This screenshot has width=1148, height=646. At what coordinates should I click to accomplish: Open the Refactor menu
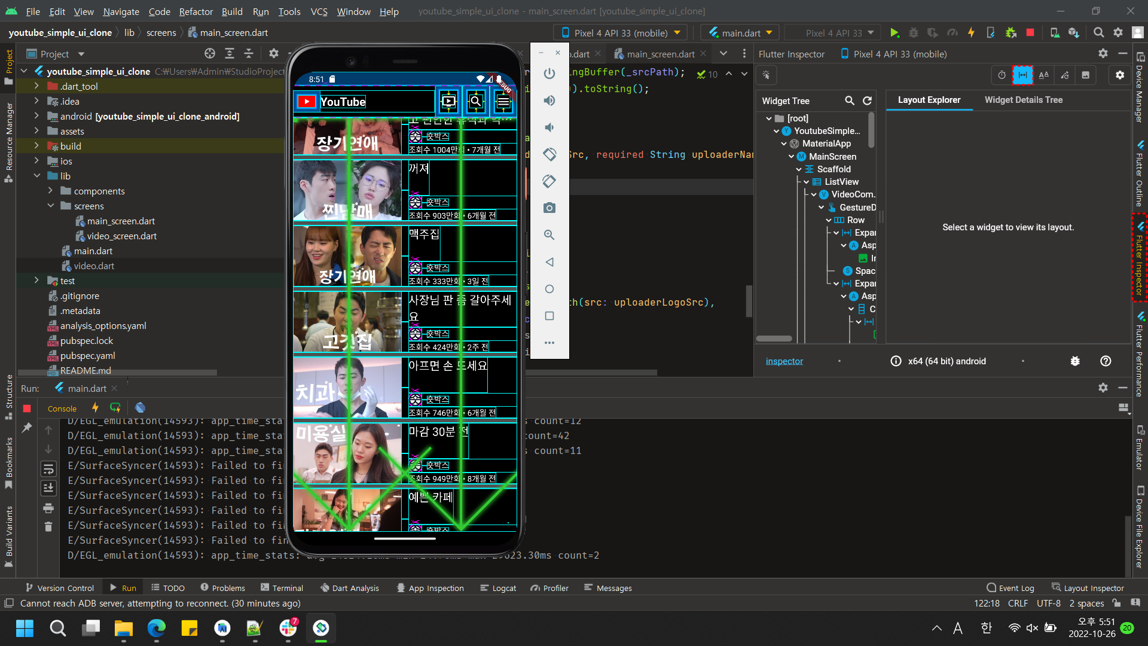click(x=196, y=11)
